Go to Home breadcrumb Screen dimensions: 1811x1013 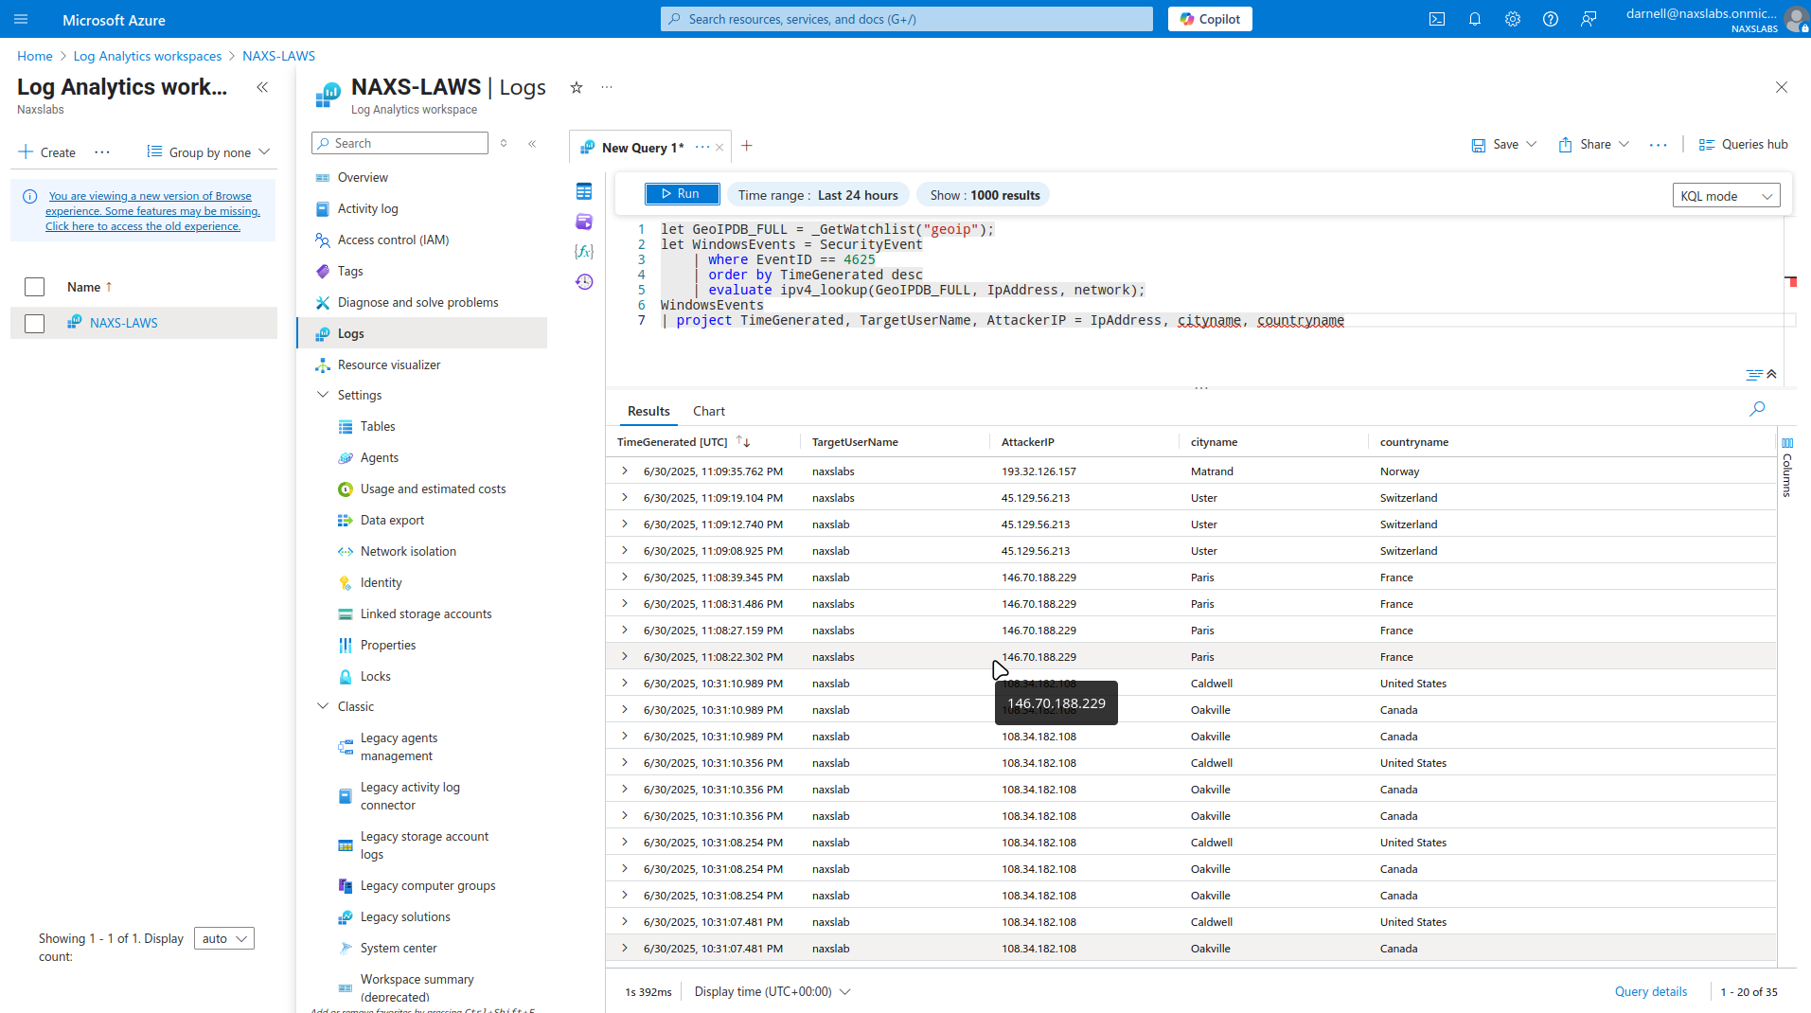(x=34, y=56)
